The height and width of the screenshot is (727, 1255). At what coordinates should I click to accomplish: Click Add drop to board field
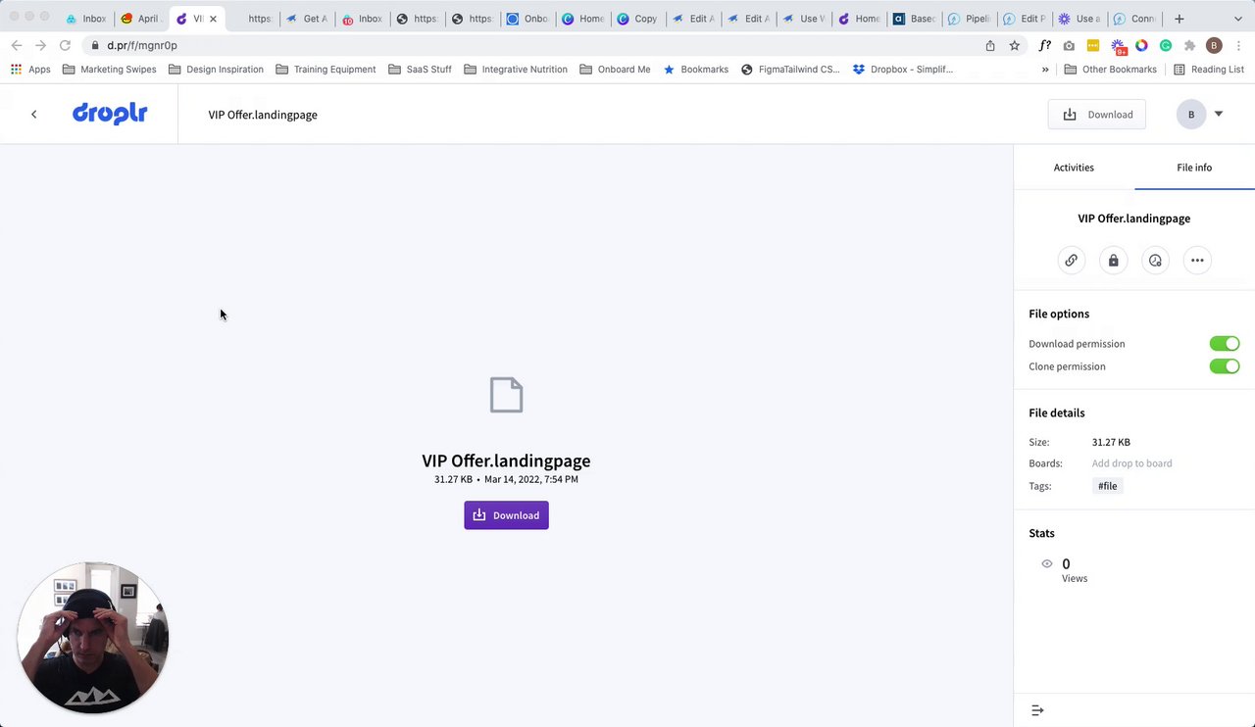(1131, 463)
